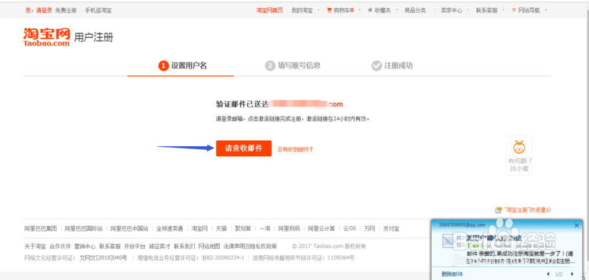This screenshot has width=589, height=280.
Task: Open 营销中心 footer link
Action: click(x=85, y=246)
